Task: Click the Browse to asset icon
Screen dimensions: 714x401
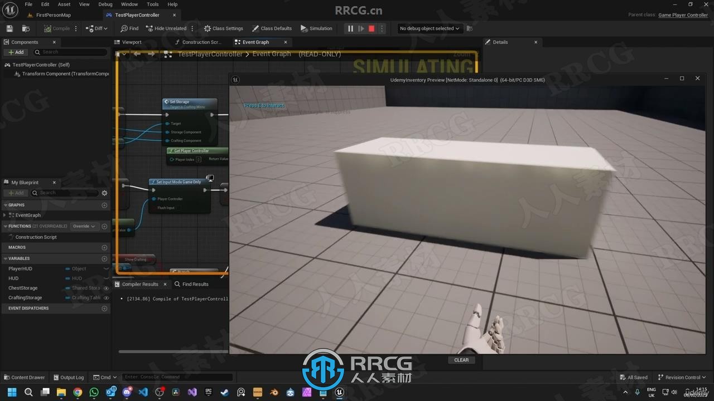Action: (x=26, y=28)
